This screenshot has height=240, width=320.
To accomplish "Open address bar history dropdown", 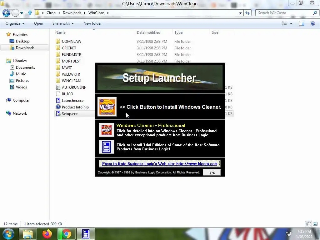I will coord(240,13).
